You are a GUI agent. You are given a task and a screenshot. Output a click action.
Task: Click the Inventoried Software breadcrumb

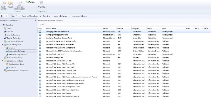79,16
